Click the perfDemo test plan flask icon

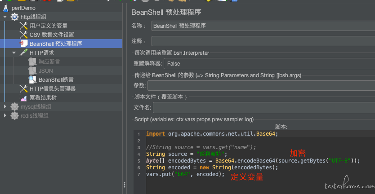pos(6,8)
